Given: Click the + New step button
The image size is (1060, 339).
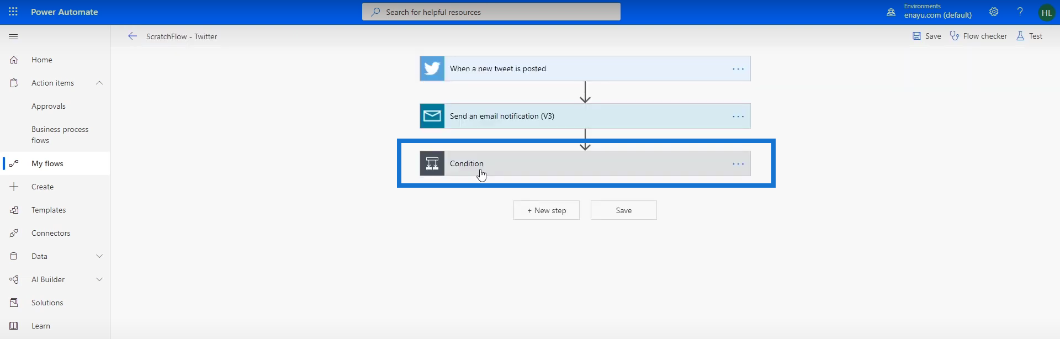Looking at the screenshot, I should click(547, 210).
